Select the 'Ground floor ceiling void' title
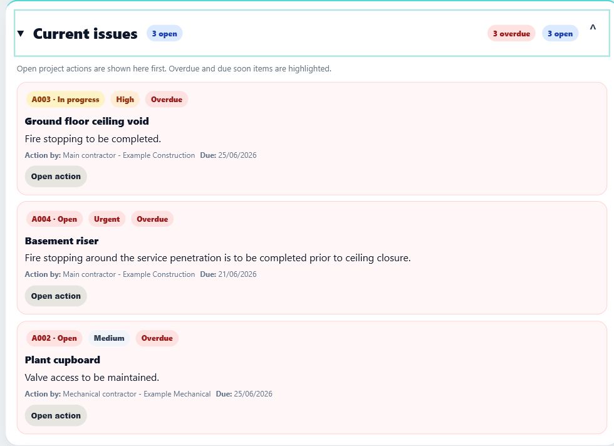The width and height of the screenshot is (614, 446). coord(87,122)
